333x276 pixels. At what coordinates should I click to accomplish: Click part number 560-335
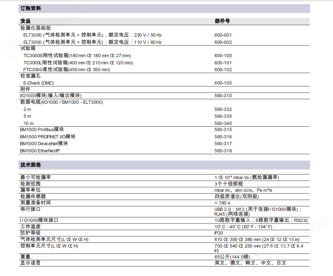click(223, 116)
